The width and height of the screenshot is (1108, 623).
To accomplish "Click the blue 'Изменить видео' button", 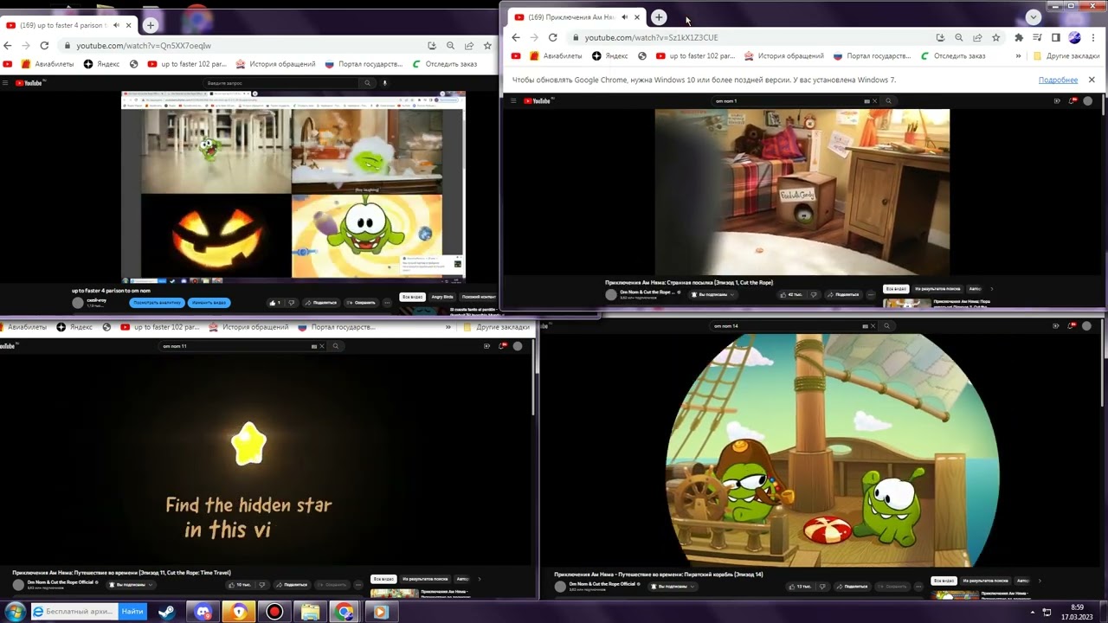I will [x=209, y=303].
